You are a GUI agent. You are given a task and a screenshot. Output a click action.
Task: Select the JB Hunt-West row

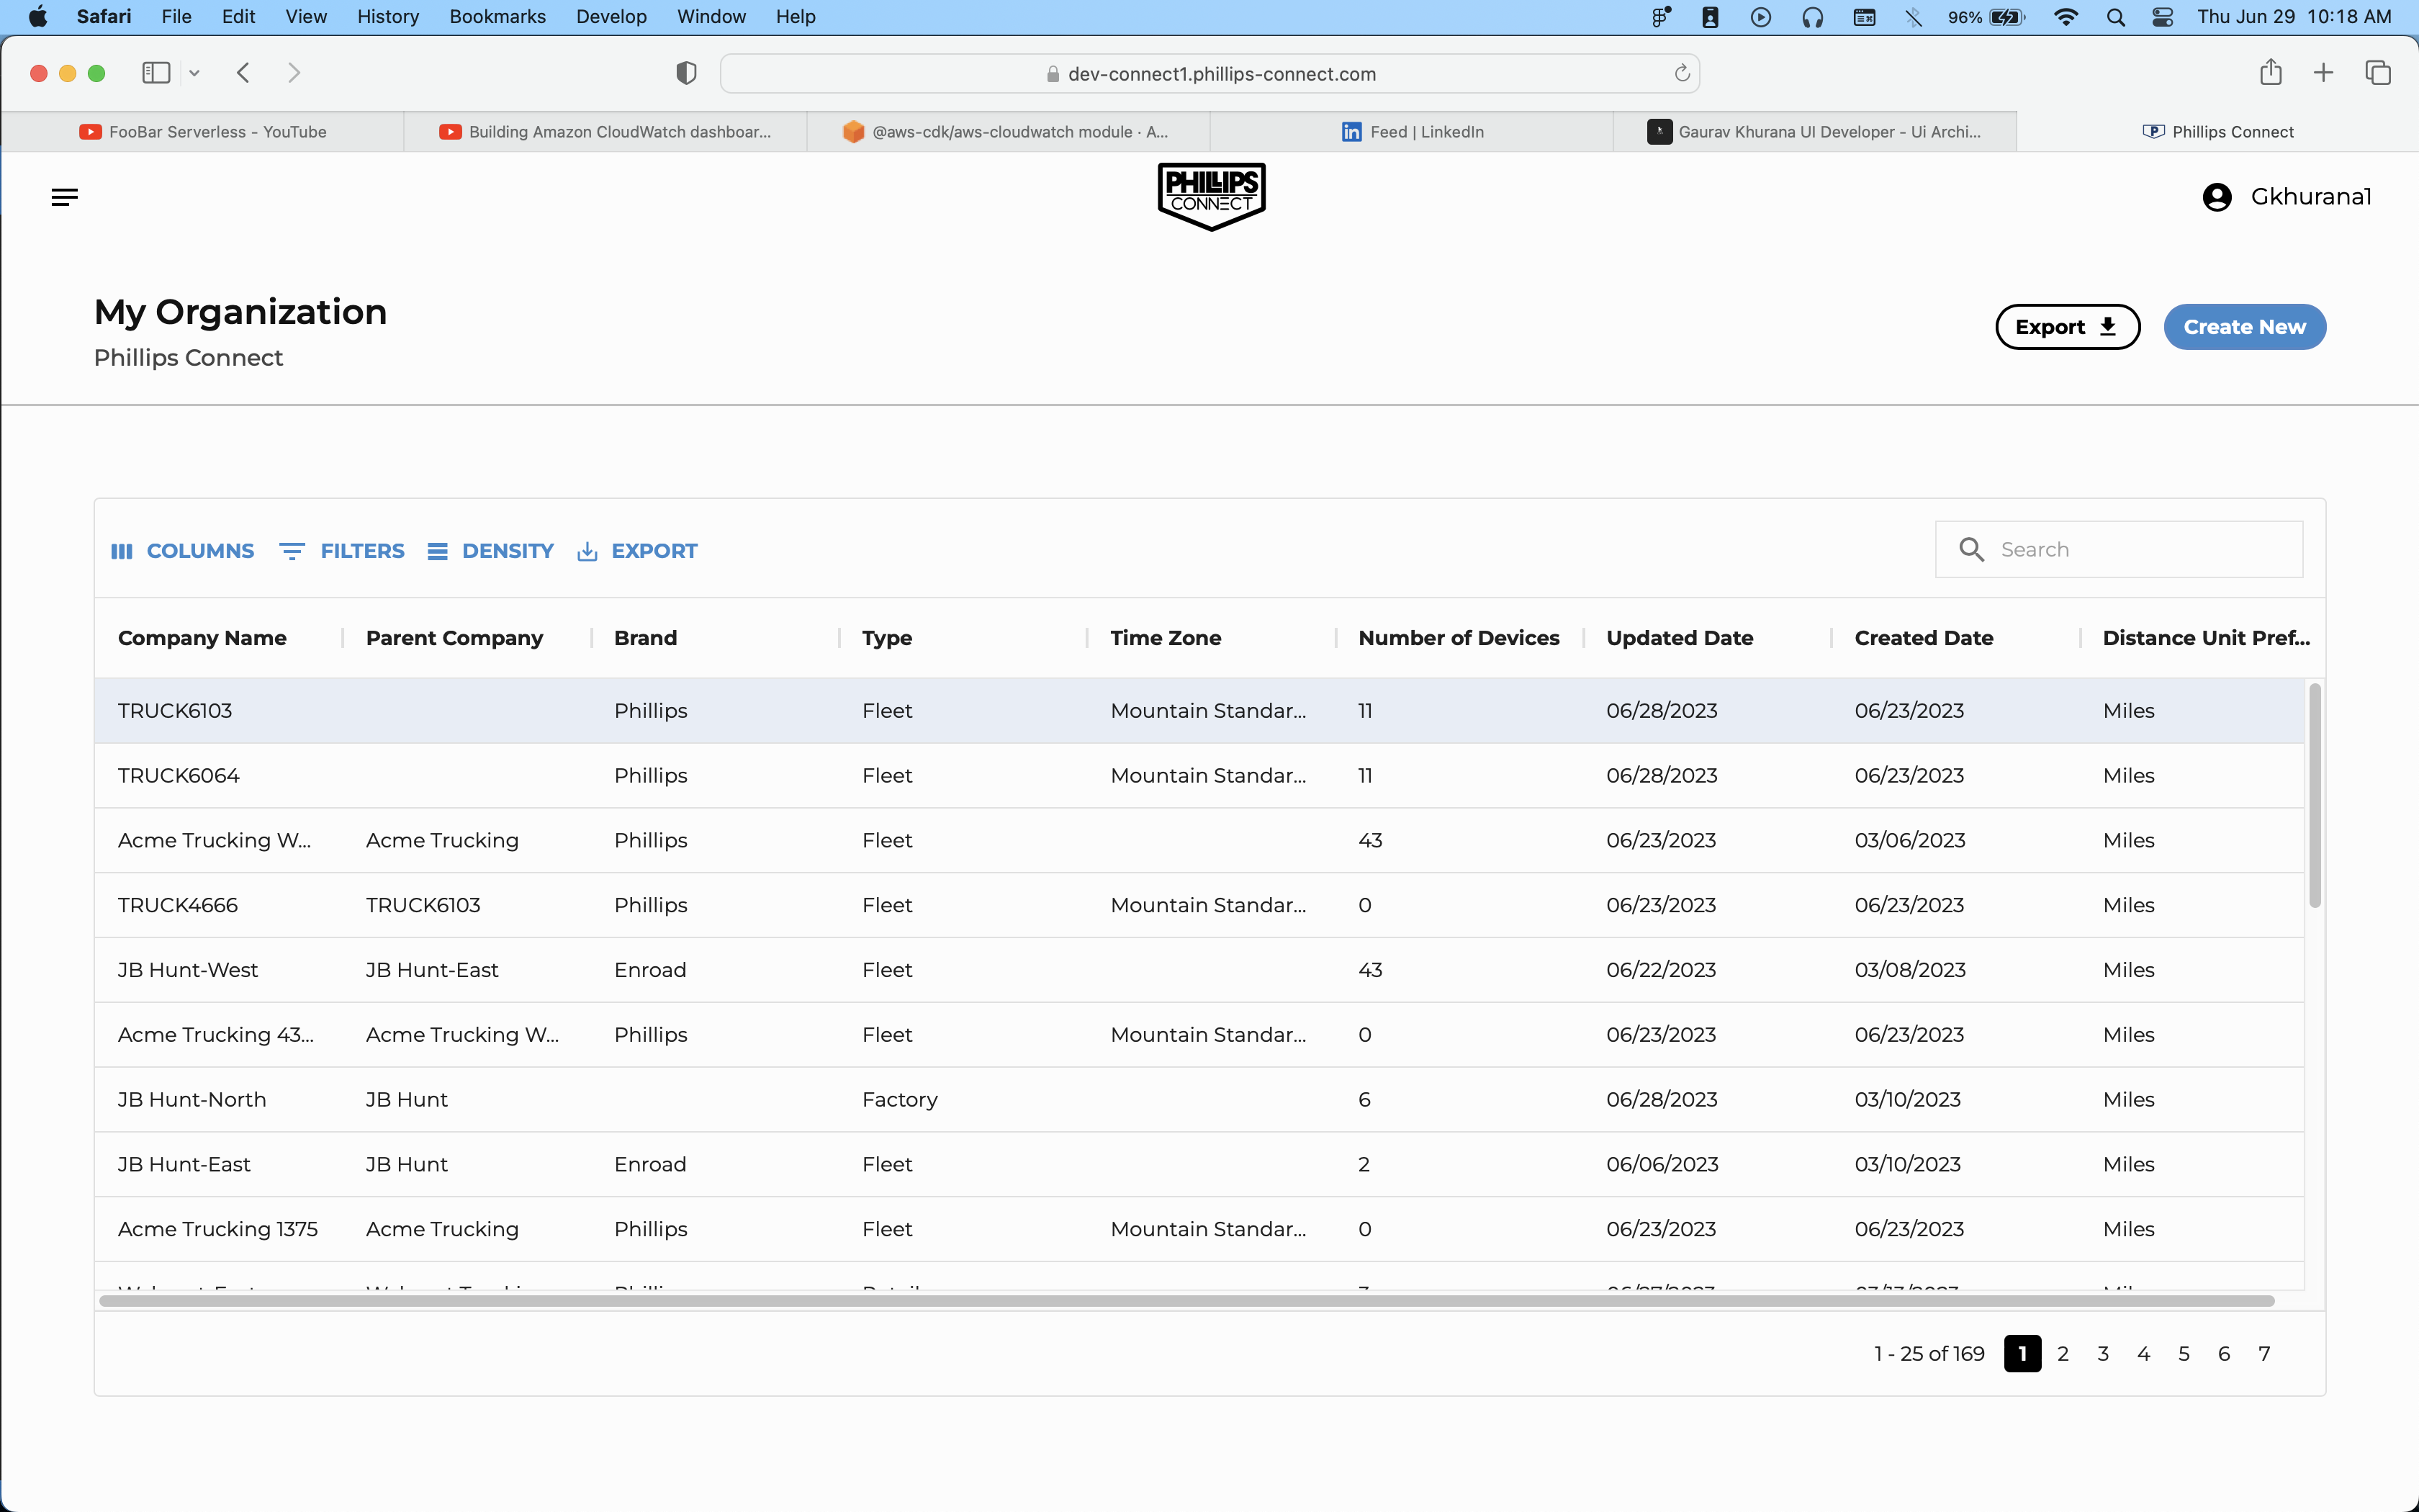click(x=1199, y=970)
